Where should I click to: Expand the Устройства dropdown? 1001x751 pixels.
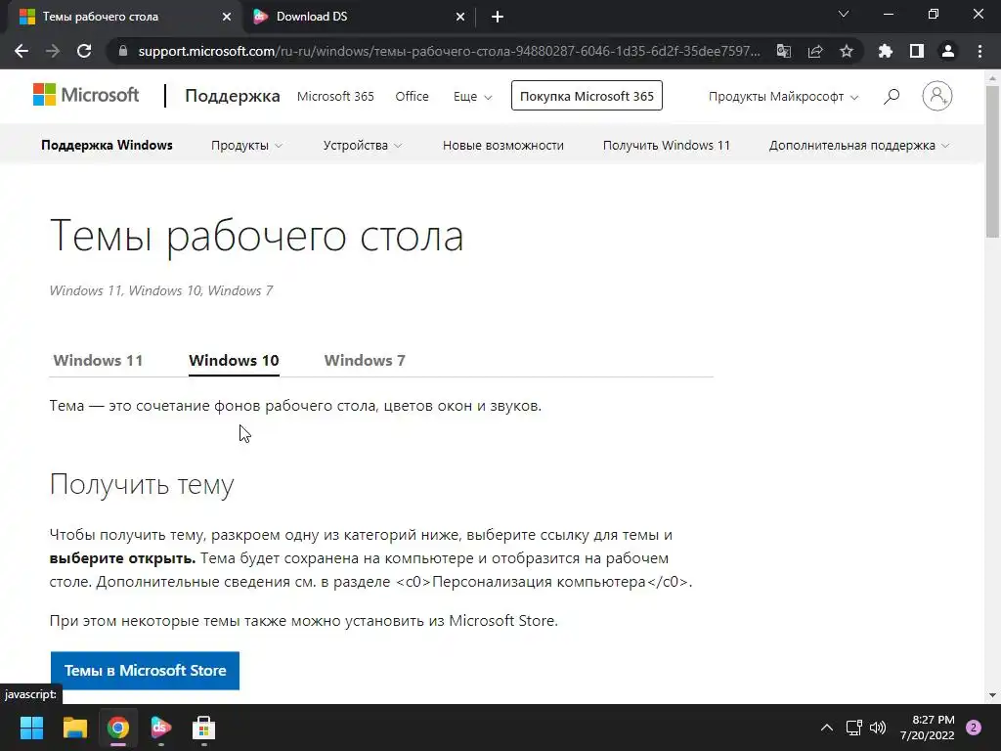point(363,146)
